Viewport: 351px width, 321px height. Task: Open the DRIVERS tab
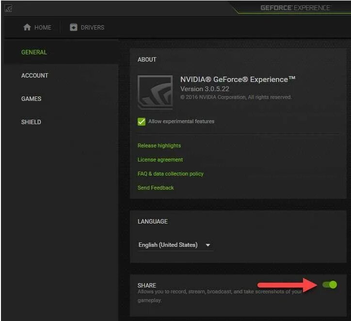click(87, 27)
